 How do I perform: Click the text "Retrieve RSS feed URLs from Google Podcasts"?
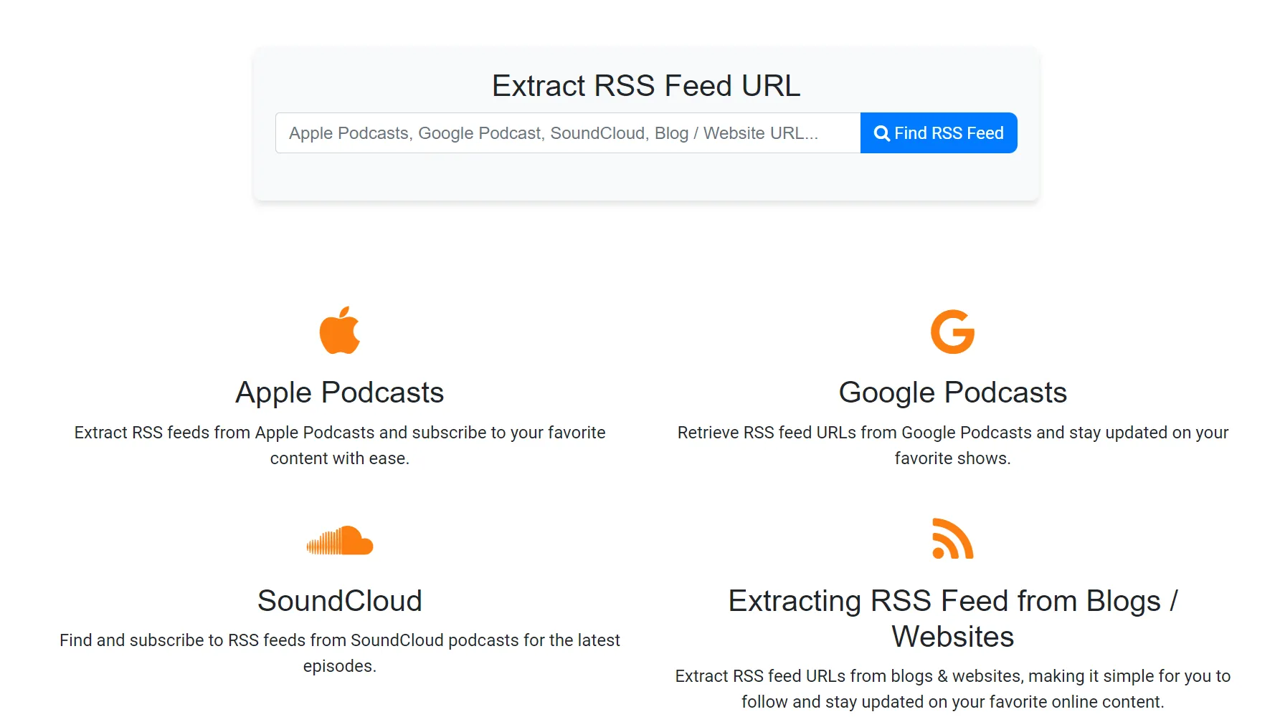[x=855, y=433]
